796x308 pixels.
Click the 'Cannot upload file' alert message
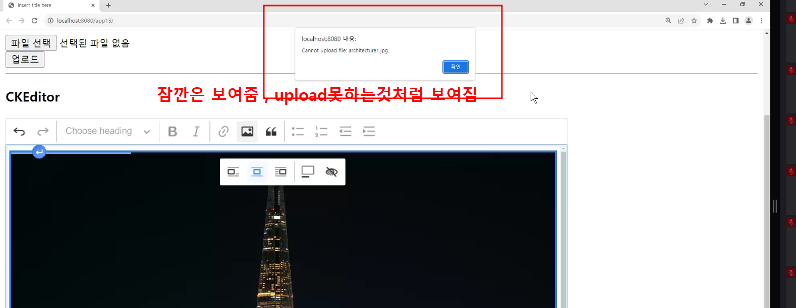click(346, 50)
